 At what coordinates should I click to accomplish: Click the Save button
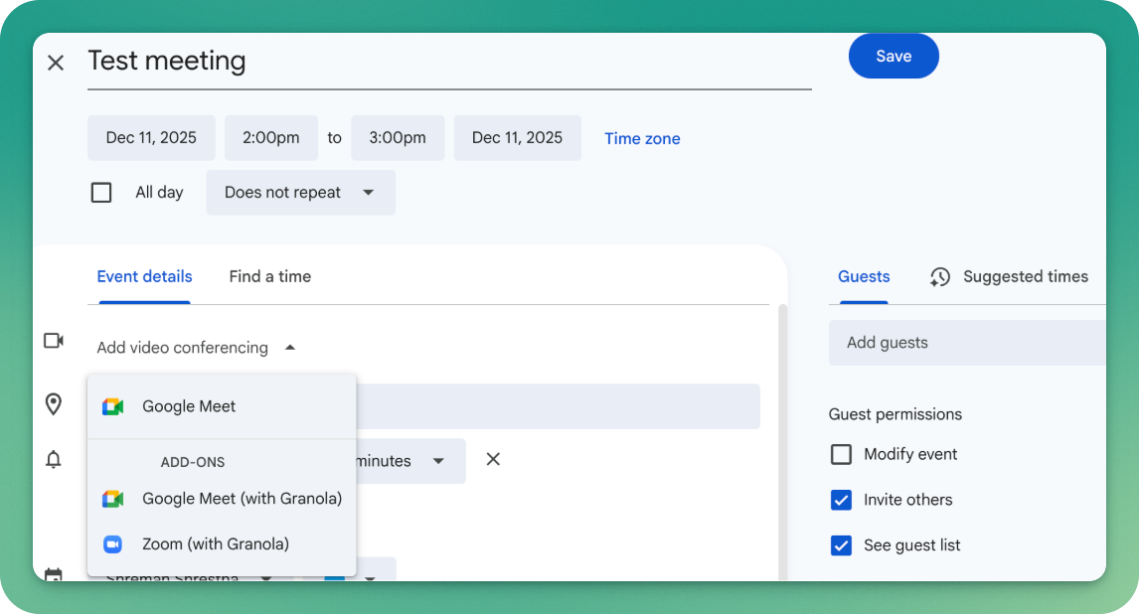pyautogui.click(x=893, y=57)
